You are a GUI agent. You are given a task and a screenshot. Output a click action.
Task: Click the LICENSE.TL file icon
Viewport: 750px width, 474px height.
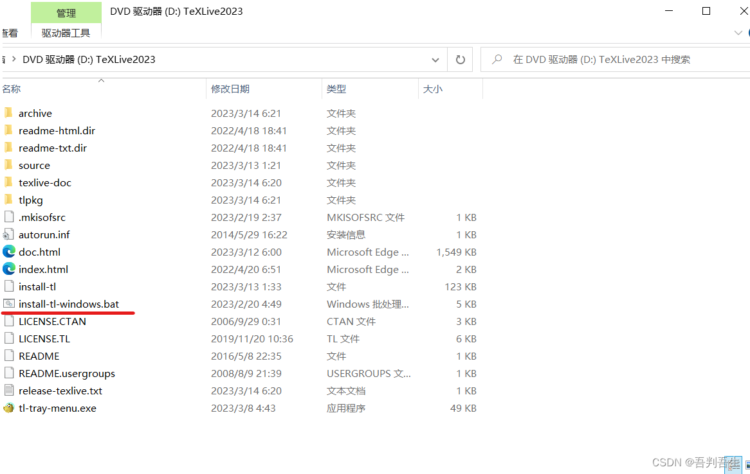click(x=9, y=338)
